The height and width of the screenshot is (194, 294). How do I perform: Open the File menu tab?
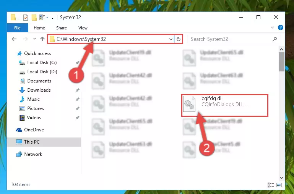[x=18, y=28]
